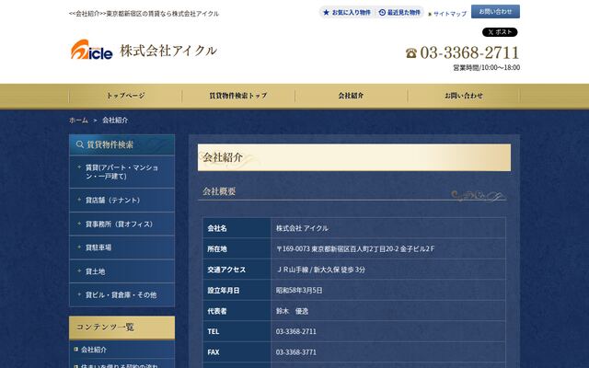
Task: Click the FAX value 03-3368-3771
Action: point(388,352)
